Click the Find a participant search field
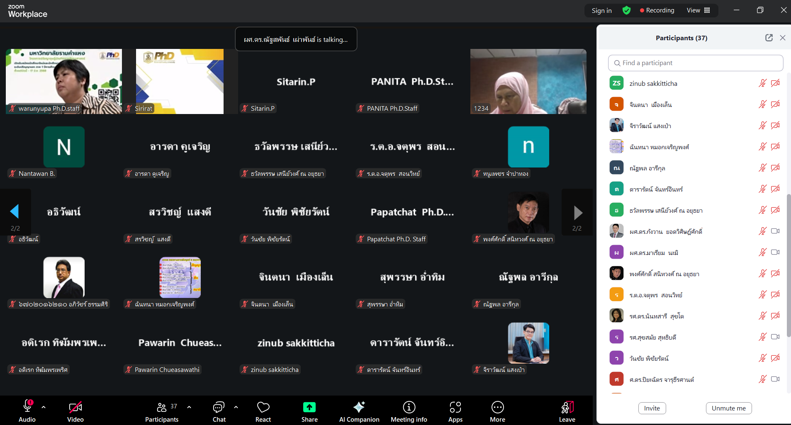 point(696,63)
